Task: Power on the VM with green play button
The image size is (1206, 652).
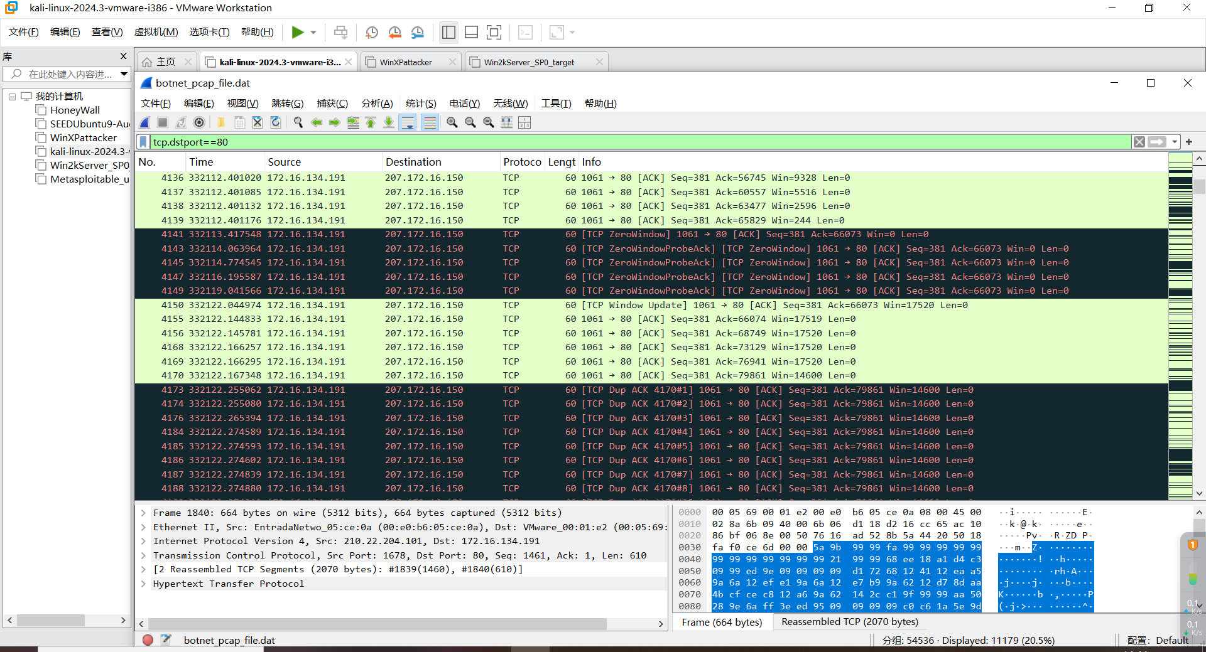Action: [x=298, y=32]
